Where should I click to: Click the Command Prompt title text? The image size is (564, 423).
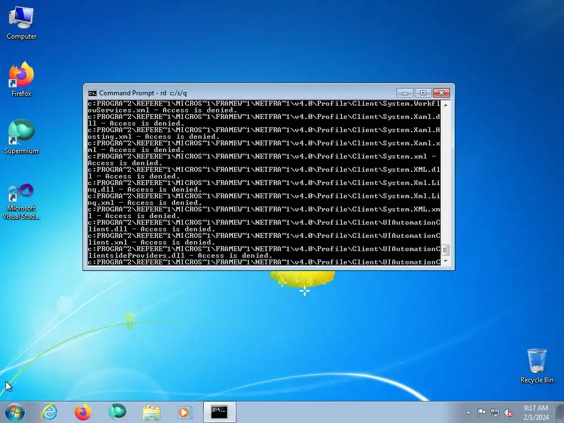point(143,93)
